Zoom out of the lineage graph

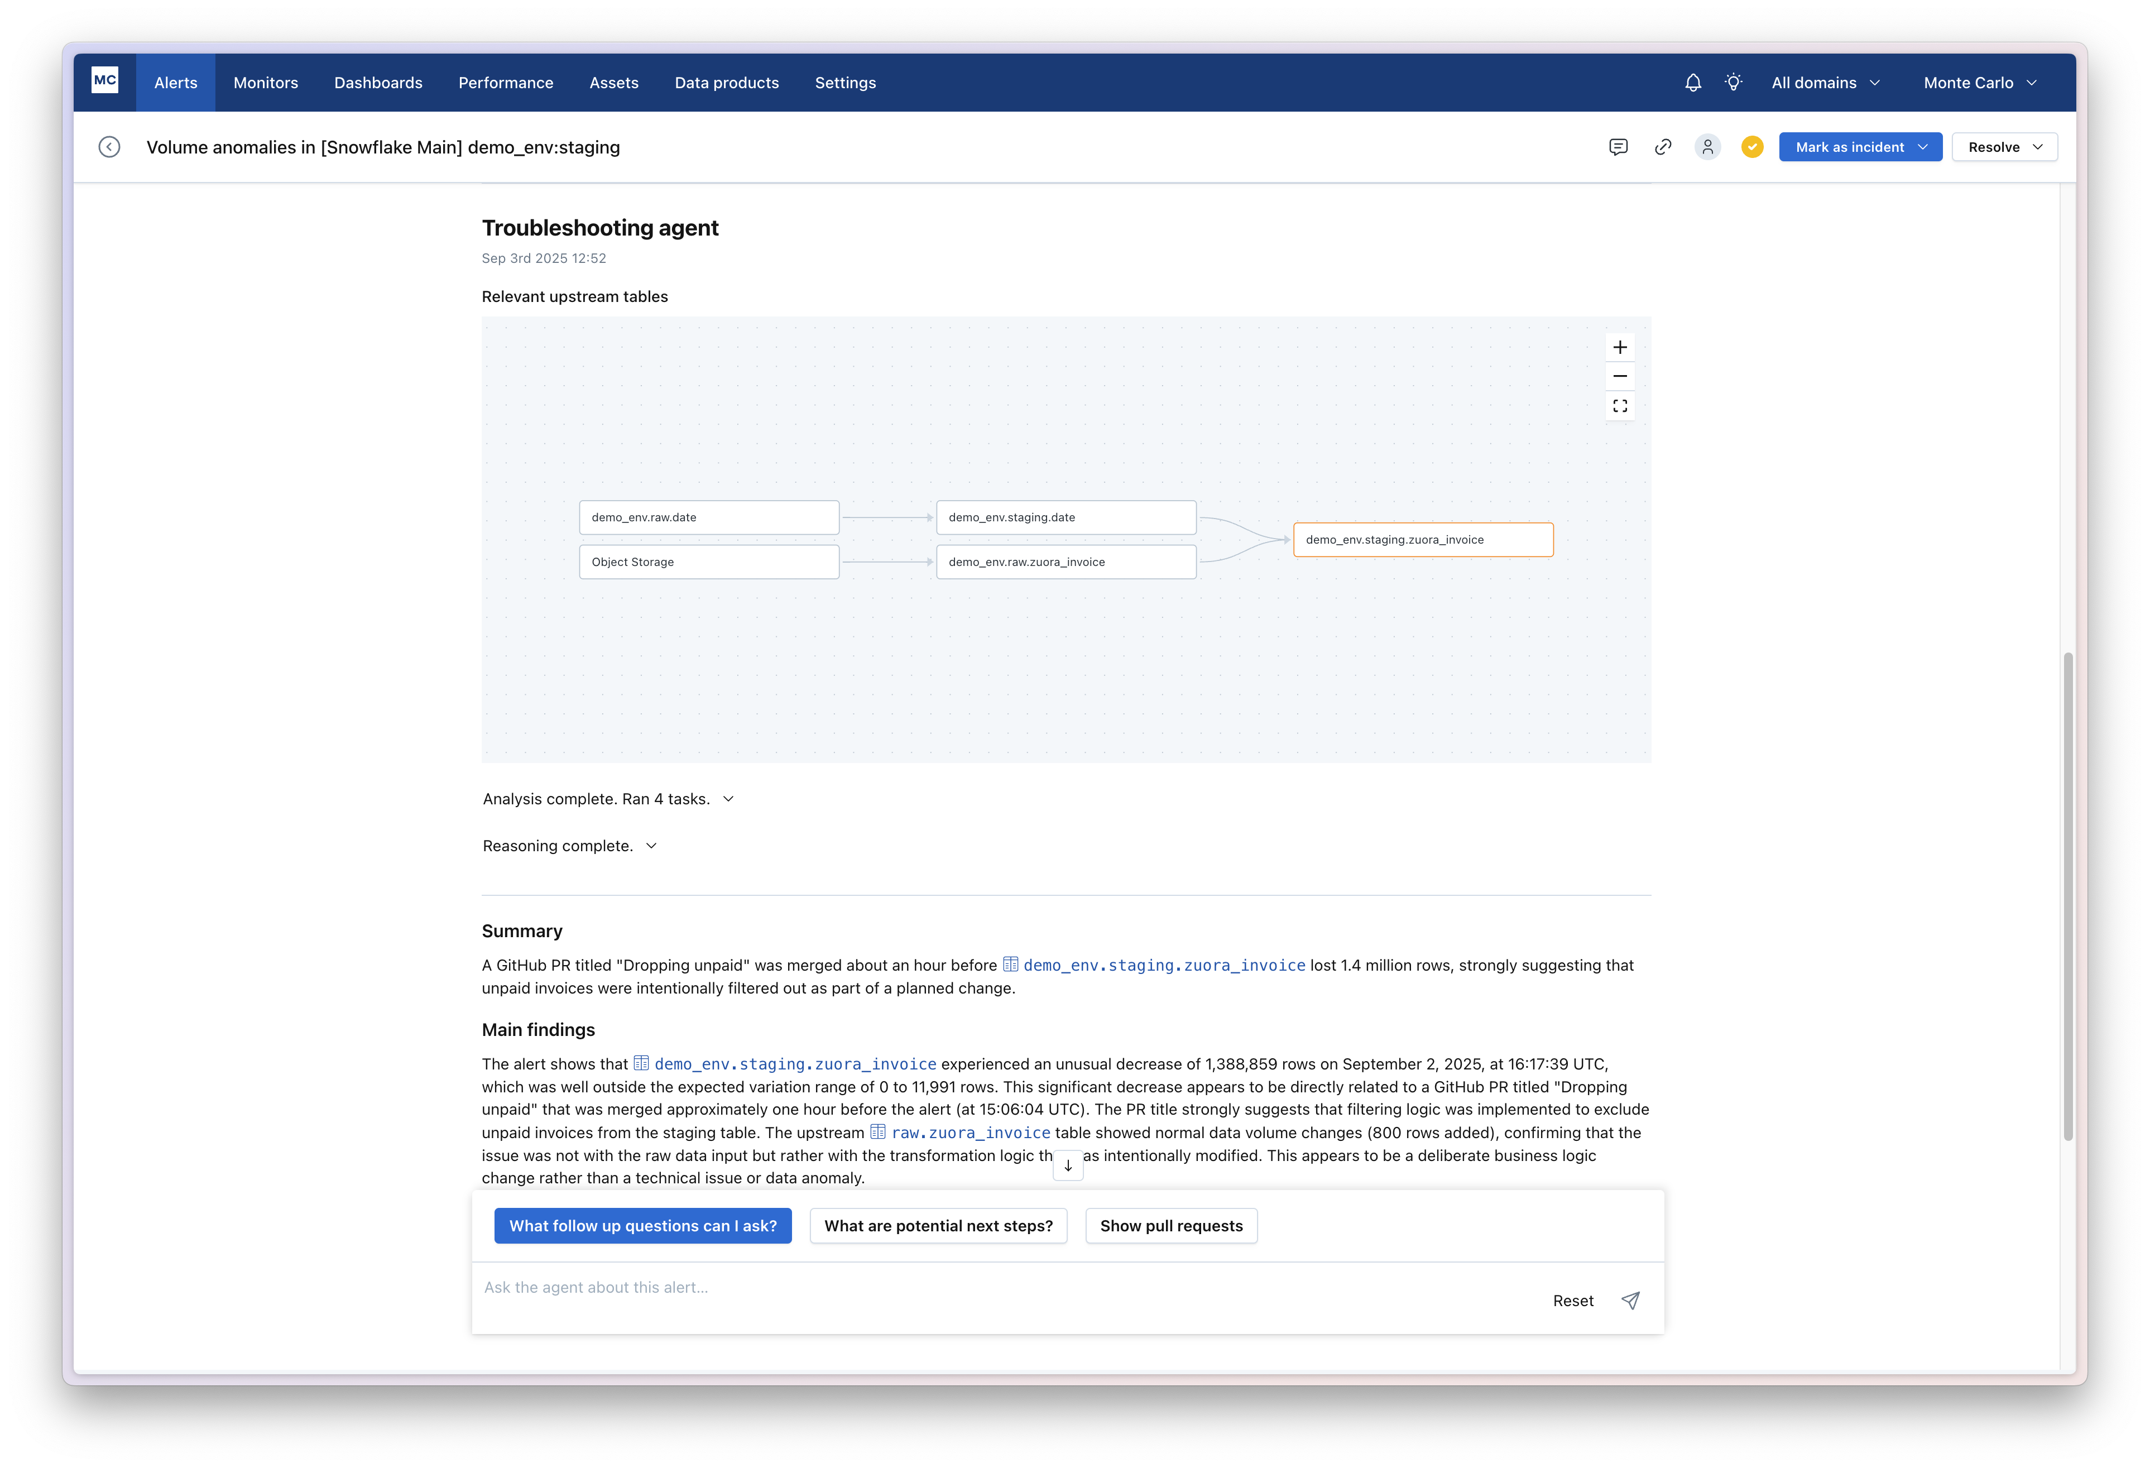(x=1619, y=376)
